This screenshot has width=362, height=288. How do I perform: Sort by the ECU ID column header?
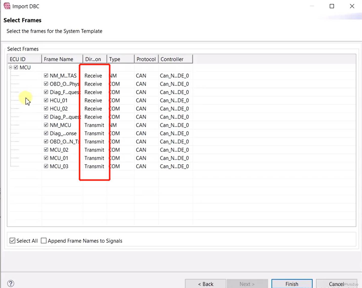click(x=25, y=59)
